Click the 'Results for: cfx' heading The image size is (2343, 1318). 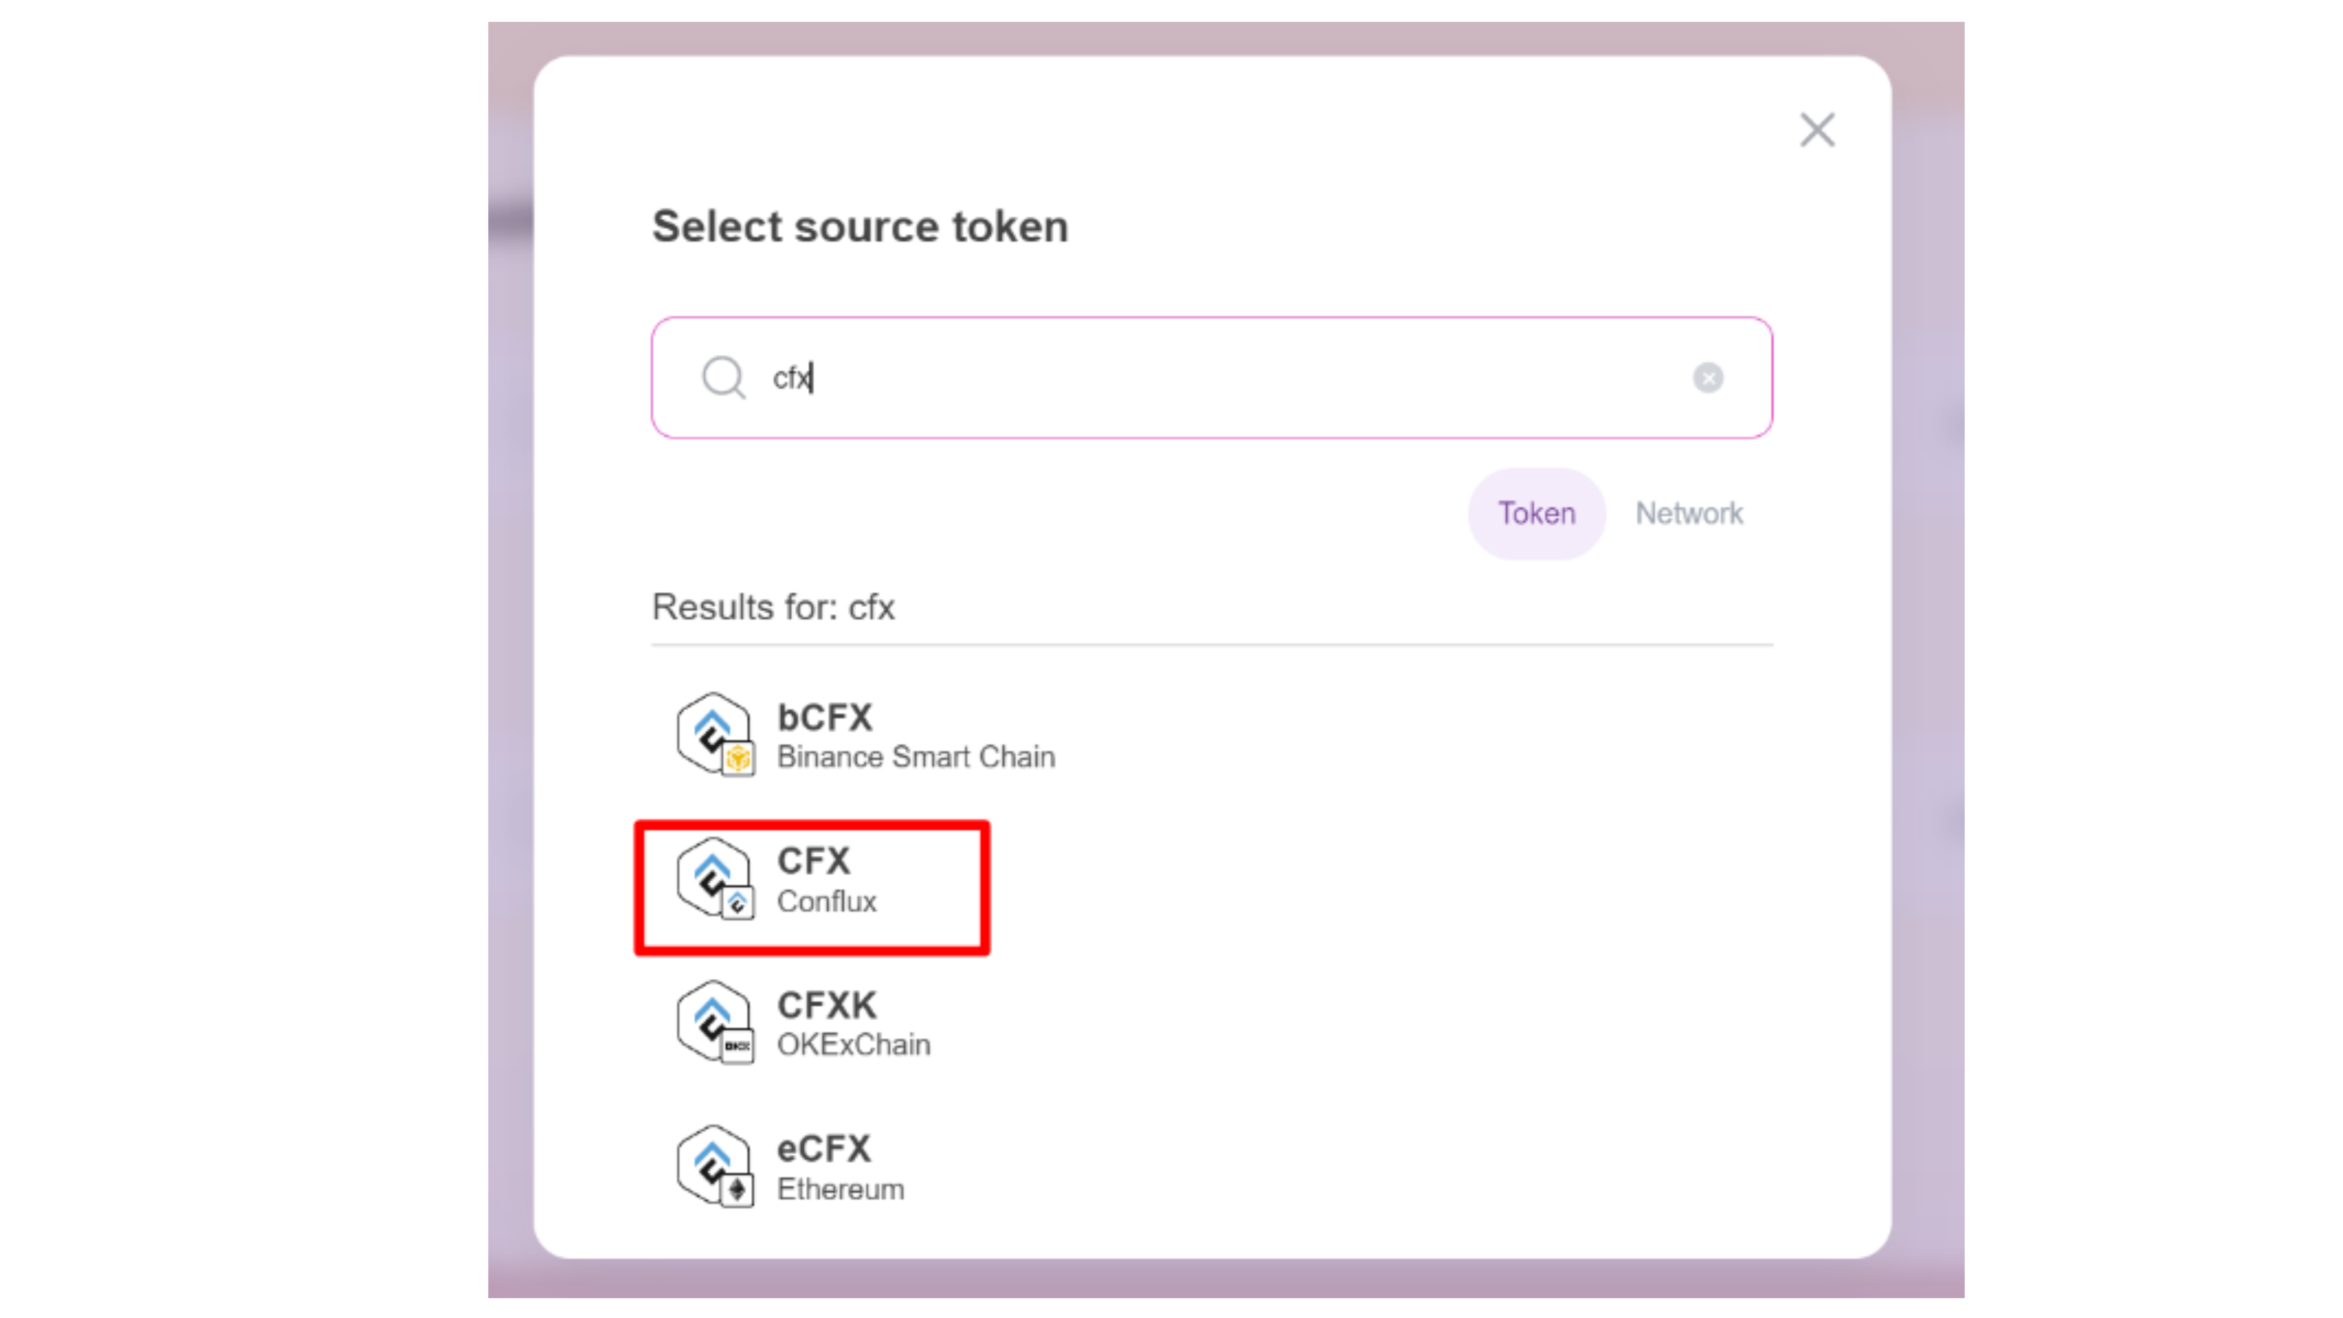click(x=773, y=607)
